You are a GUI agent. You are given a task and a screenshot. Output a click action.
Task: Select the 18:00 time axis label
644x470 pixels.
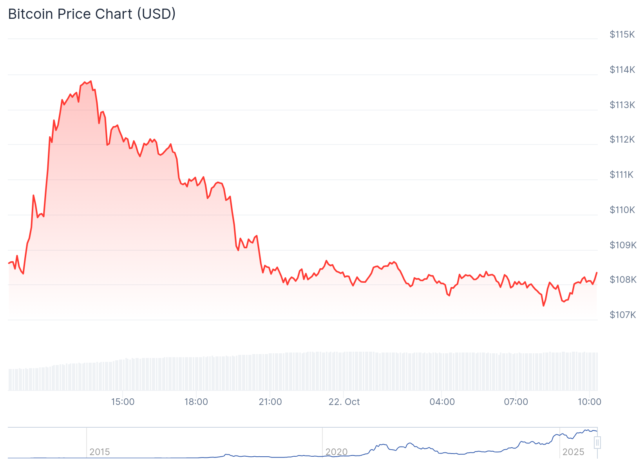pyautogui.click(x=196, y=402)
